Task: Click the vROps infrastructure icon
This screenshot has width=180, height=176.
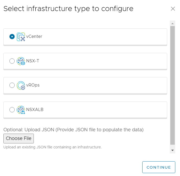Action: [21, 85]
